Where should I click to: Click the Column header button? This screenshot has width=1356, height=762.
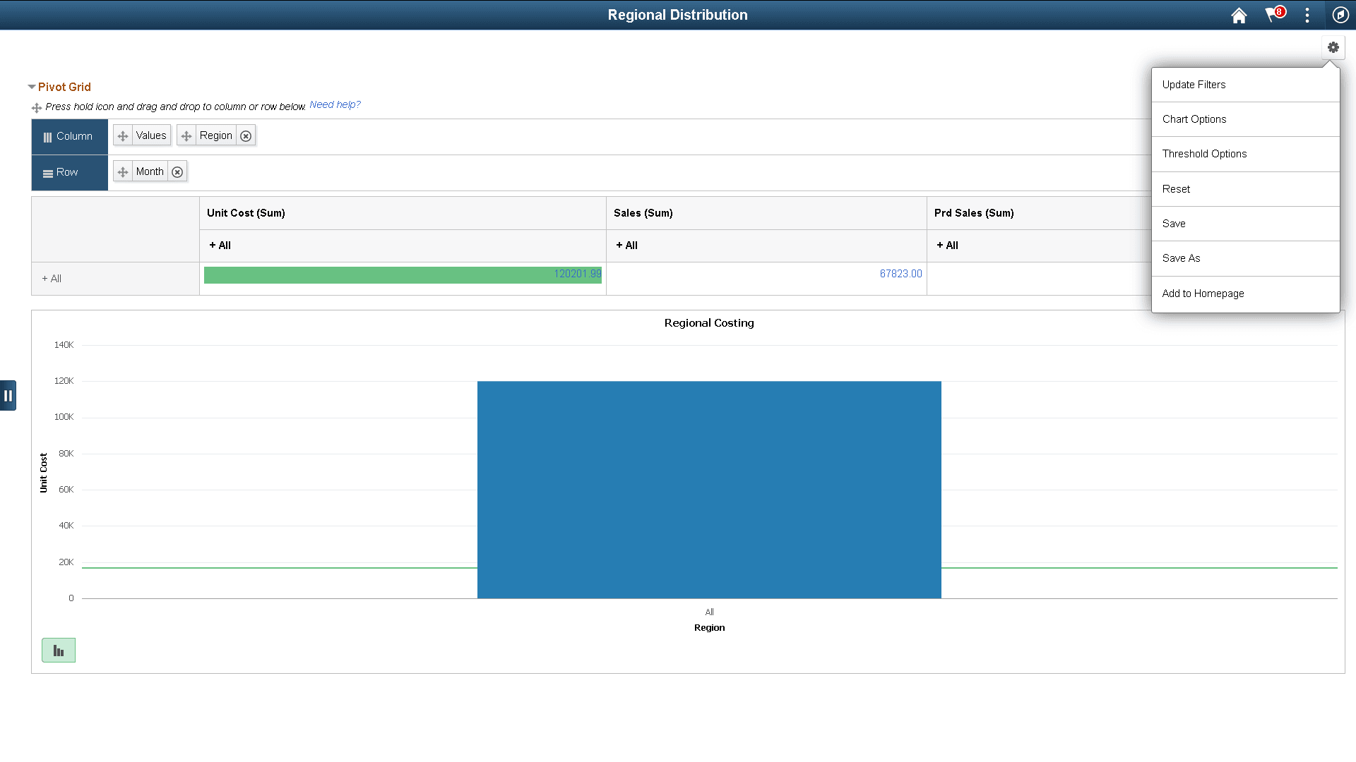[69, 136]
